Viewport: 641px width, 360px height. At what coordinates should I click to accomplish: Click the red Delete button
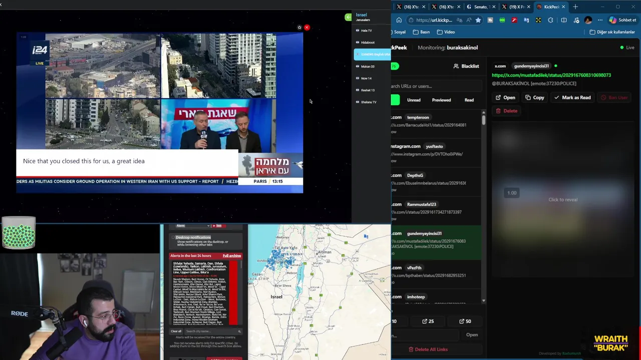[507, 111]
